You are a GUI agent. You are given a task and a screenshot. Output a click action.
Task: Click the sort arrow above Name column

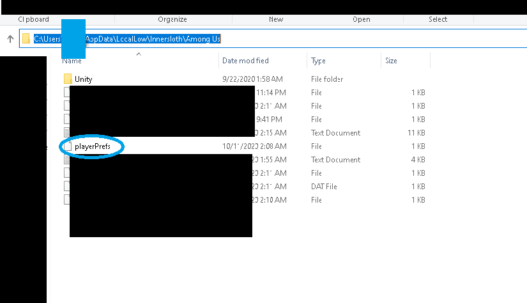(x=139, y=54)
